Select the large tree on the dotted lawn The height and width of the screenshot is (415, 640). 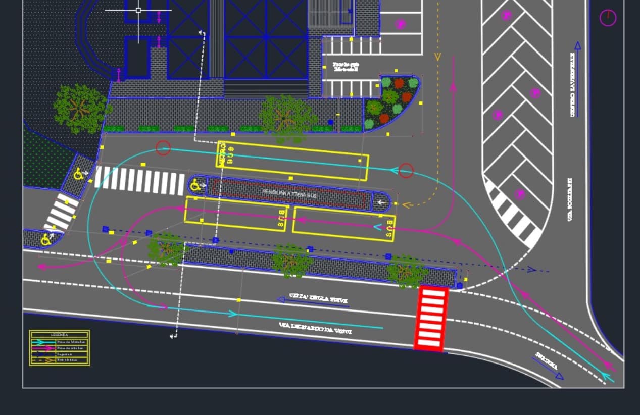tap(81, 109)
